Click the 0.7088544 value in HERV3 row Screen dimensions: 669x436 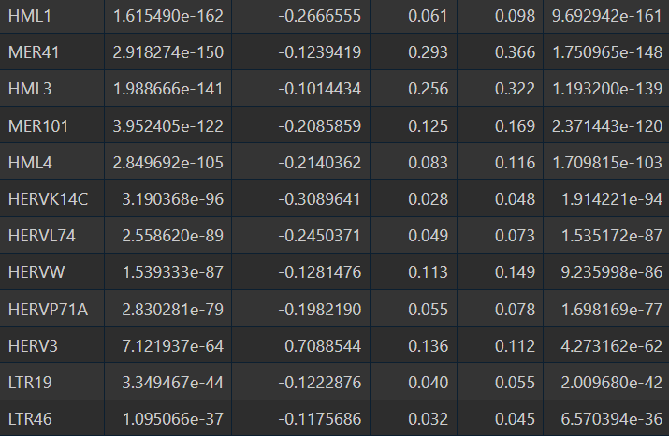pyautogui.click(x=322, y=345)
